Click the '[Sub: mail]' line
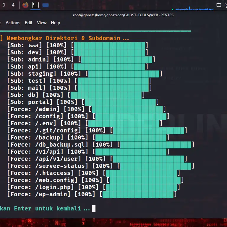This screenshot has height=227, width=227. tap(79, 88)
